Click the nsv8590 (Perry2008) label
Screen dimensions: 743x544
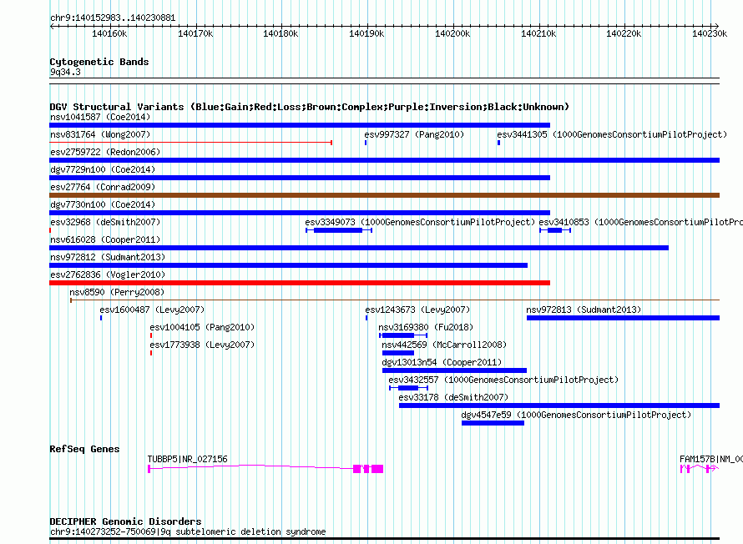pos(117,292)
